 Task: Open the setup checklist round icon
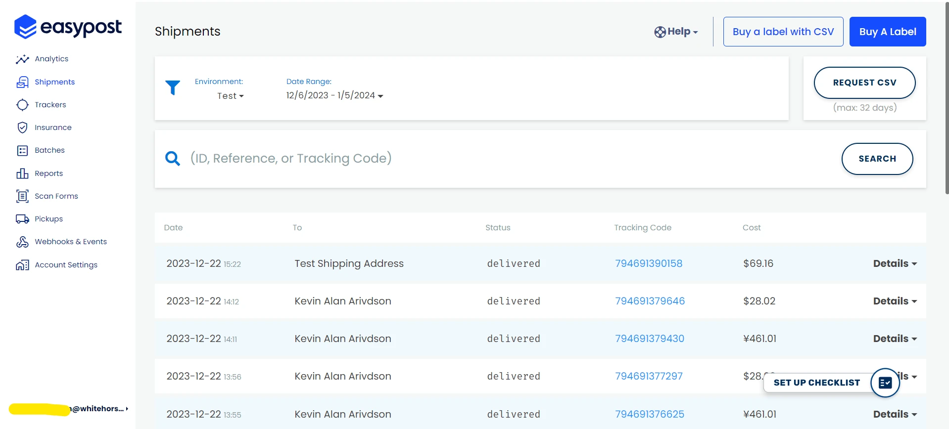tap(885, 383)
